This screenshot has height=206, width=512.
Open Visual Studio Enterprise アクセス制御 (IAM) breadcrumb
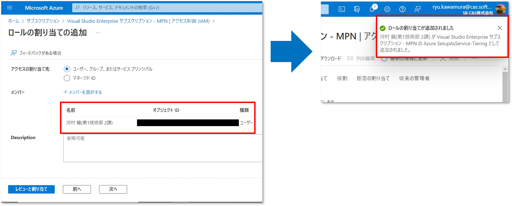138,21
